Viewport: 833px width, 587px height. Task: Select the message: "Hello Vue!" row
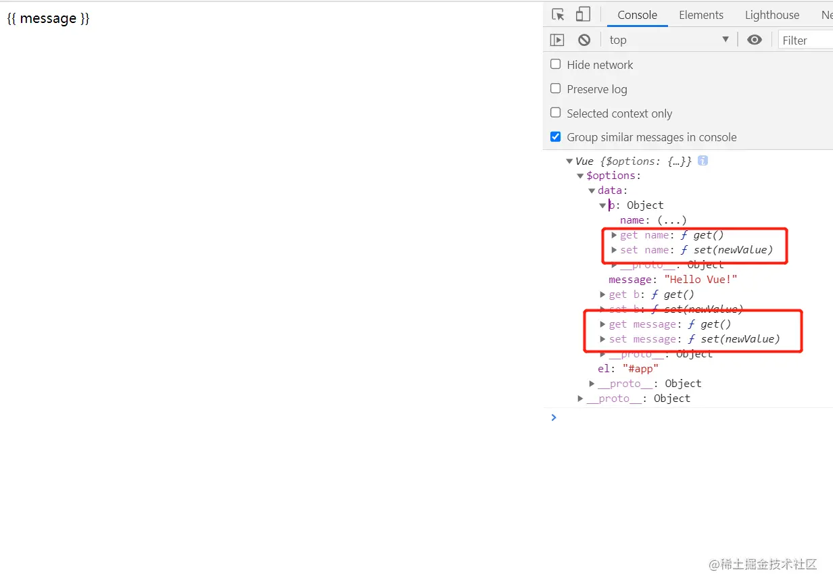click(x=673, y=280)
